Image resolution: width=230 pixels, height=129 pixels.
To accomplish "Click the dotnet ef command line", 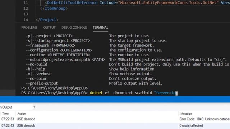I will tap(100, 93).
